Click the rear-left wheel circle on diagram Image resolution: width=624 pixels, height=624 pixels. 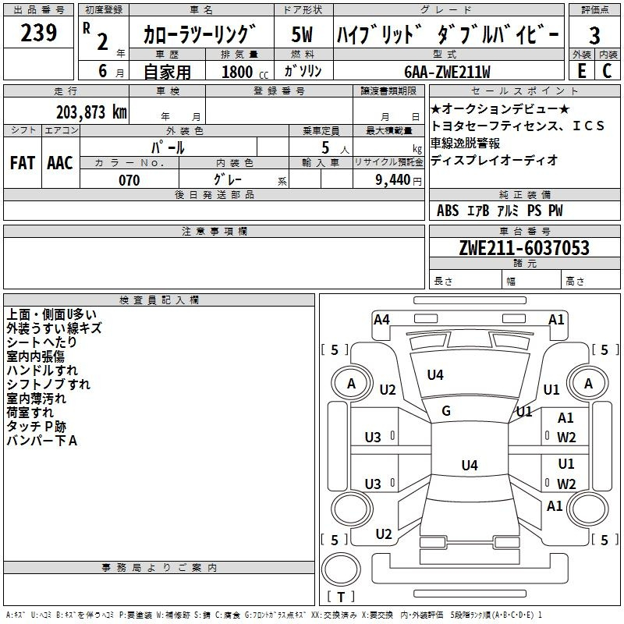352,509
